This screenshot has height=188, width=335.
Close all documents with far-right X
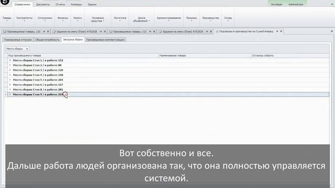point(332,31)
